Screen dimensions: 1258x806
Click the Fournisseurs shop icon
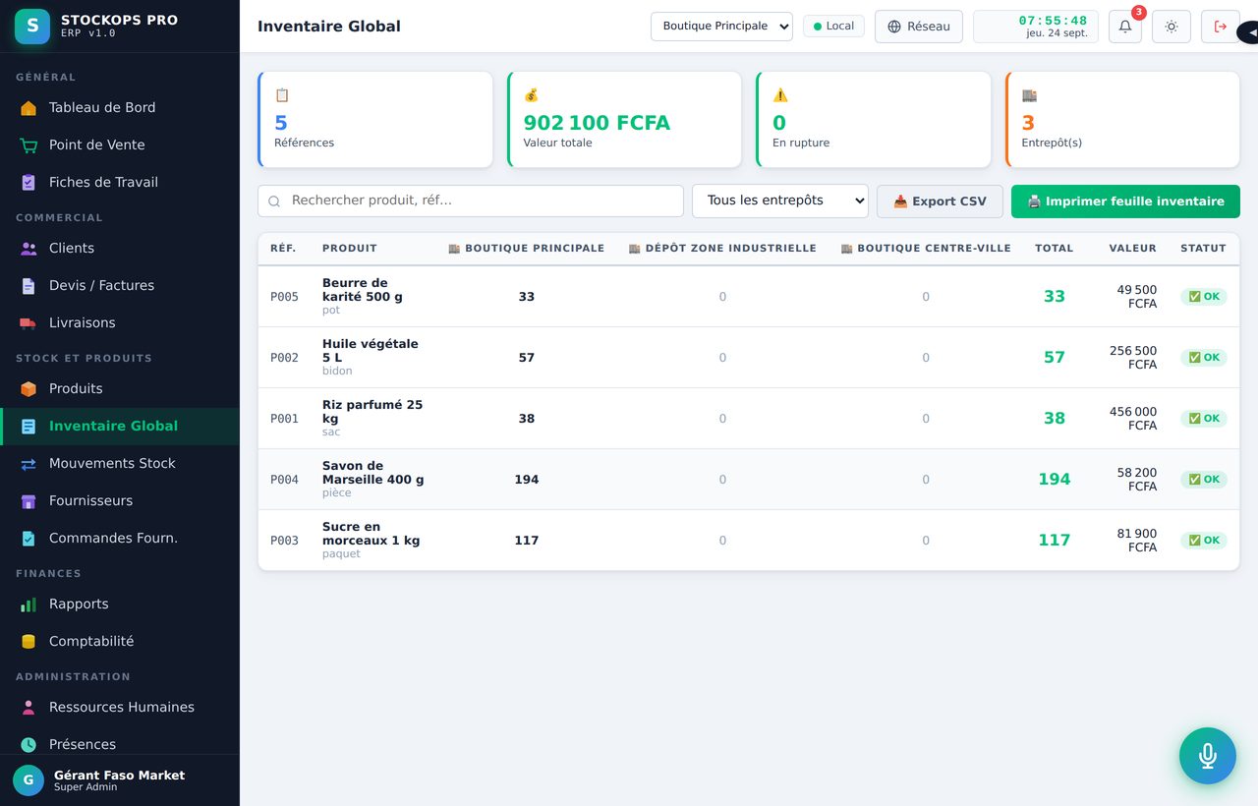pyautogui.click(x=29, y=501)
